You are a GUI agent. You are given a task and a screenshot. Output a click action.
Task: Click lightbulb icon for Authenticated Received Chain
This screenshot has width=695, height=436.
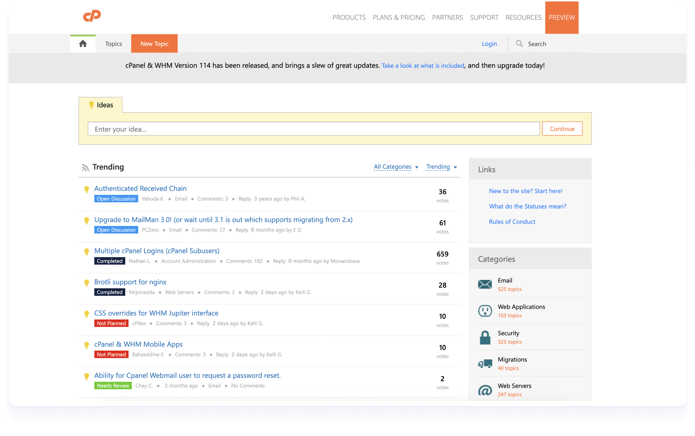(87, 189)
